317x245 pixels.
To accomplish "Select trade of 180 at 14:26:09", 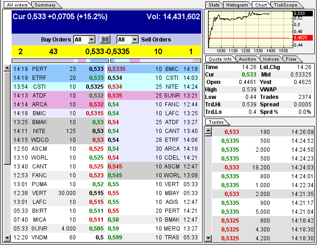I will (x=263, y=132).
